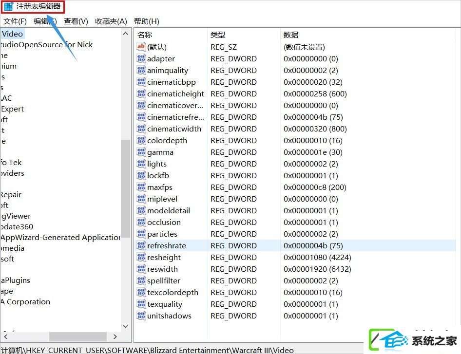Click data 0x00000020 (32) of cinematicbpp

pyautogui.click(x=313, y=82)
